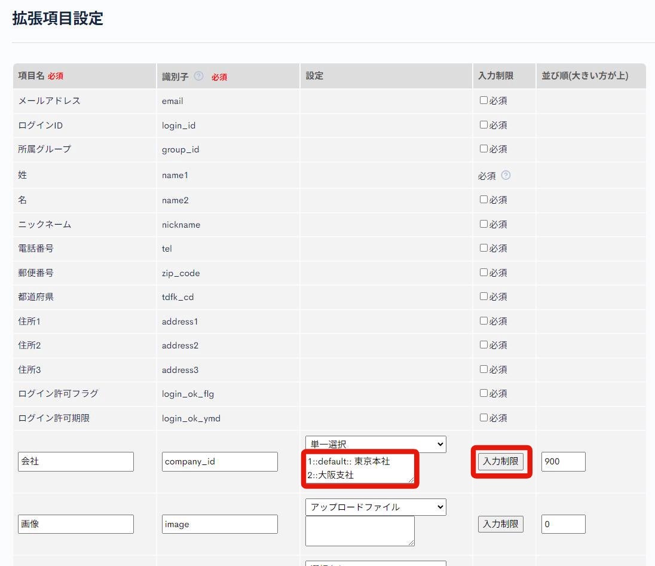The width and height of the screenshot is (655, 566).
Task: Toggle 必須 checkbox for メールアドレス
Action: [x=483, y=100]
